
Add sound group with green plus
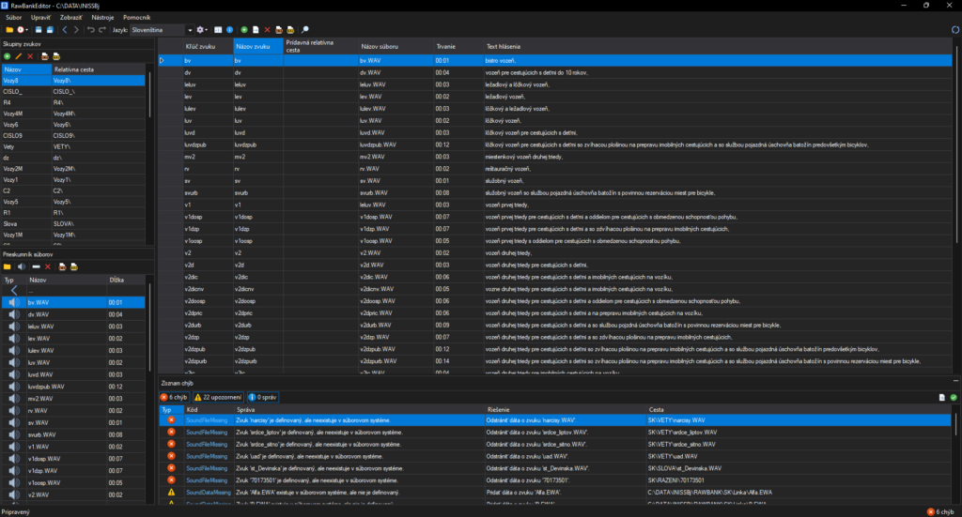click(7, 56)
